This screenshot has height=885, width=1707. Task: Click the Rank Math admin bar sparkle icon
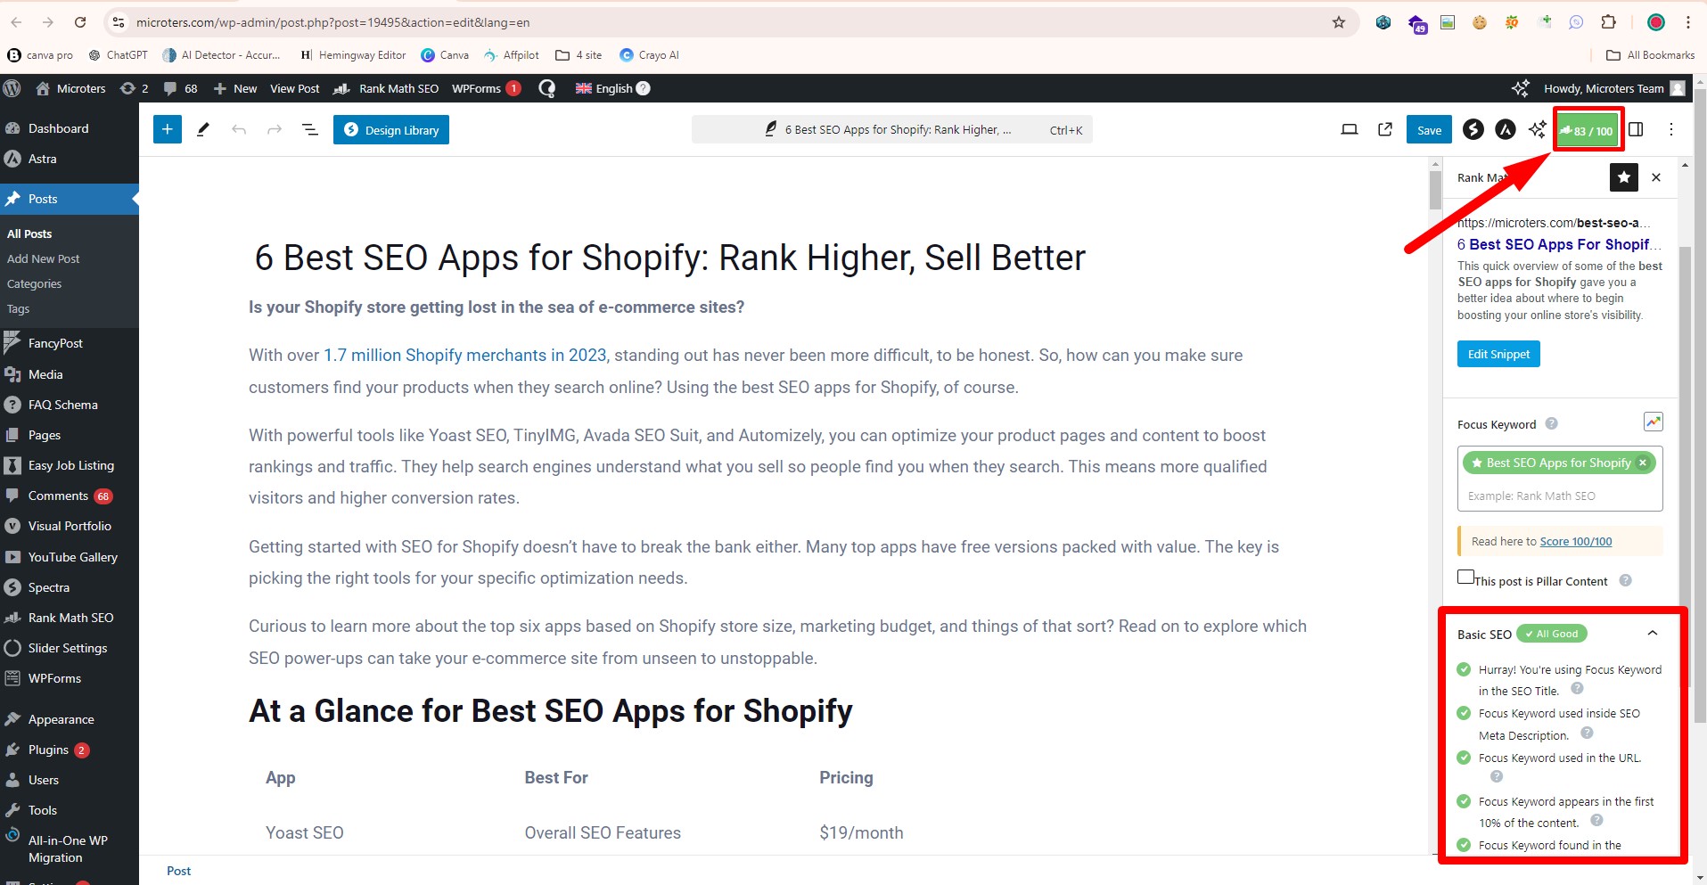coord(1521,88)
